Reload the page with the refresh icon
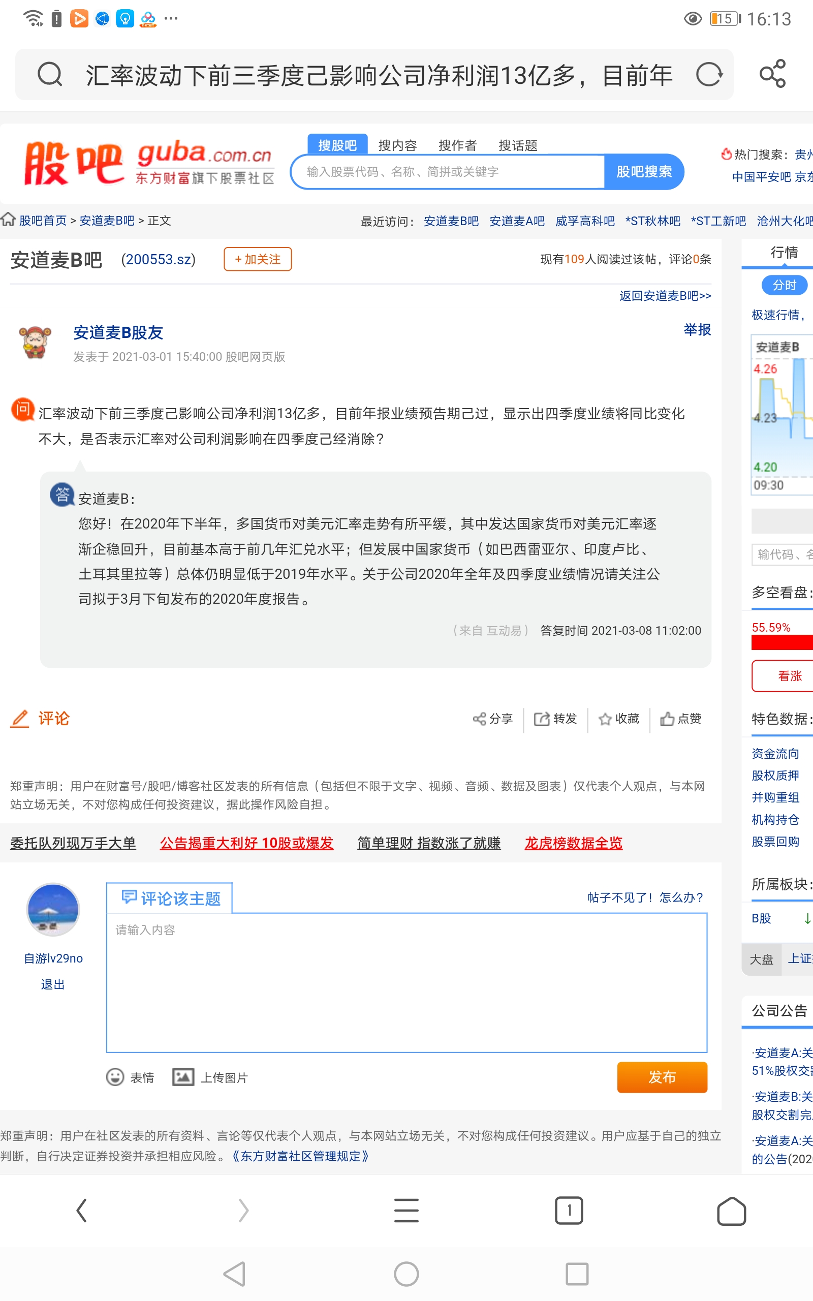813x1301 pixels. point(709,74)
